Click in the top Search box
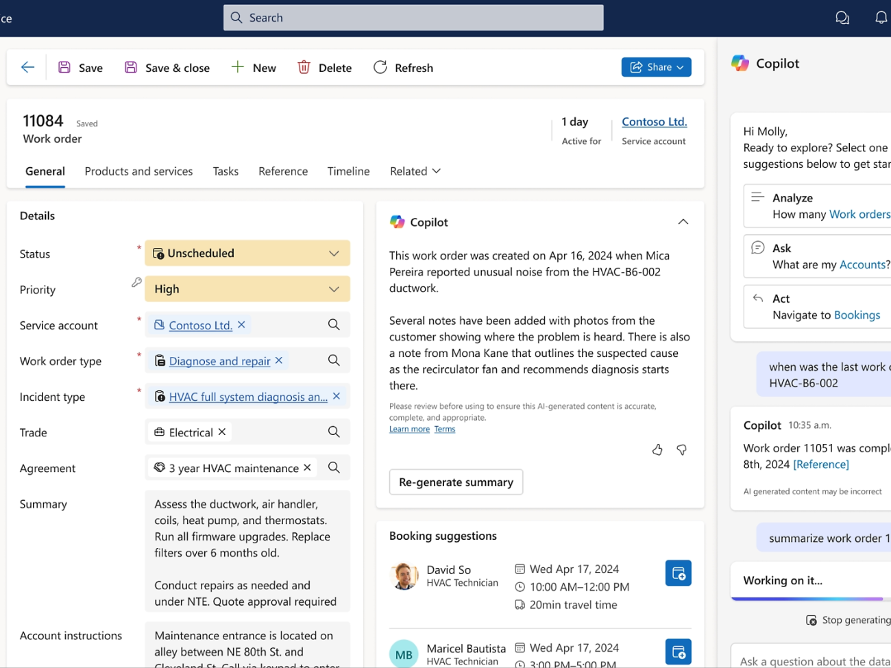Viewport: 891px width, 668px height. tap(413, 18)
